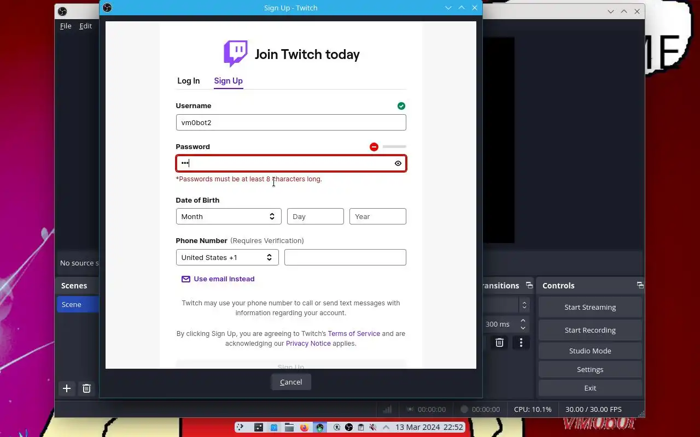Click the OBS logo in Sign Up title bar
The width and height of the screenshot is (700, 437).
click(107, 8)
